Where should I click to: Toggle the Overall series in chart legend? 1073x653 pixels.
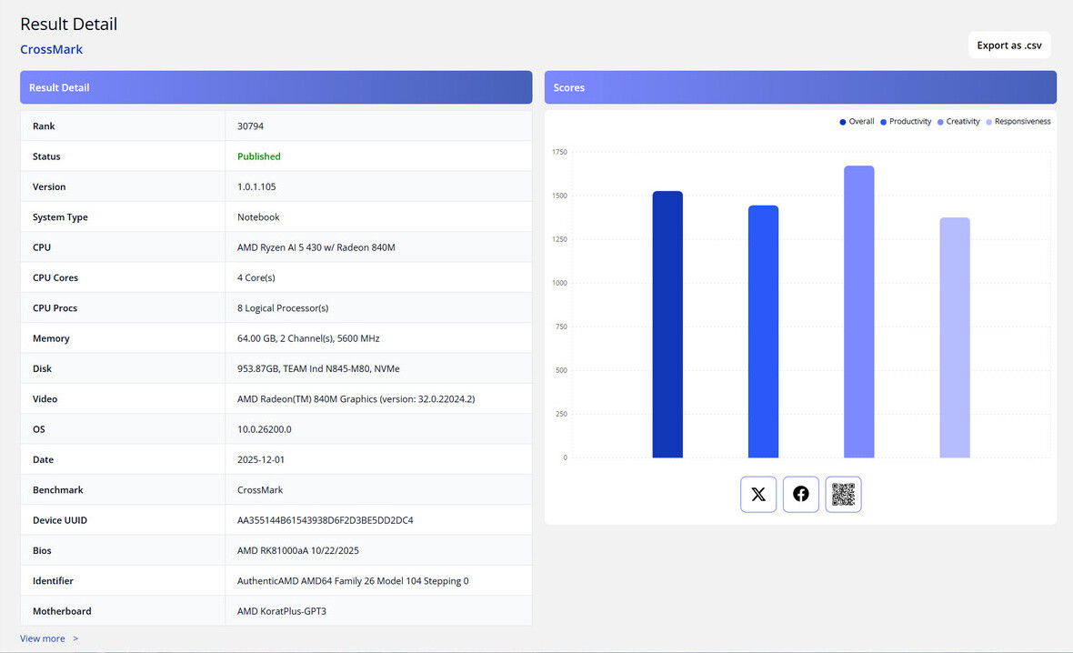[x=857, y=122]
